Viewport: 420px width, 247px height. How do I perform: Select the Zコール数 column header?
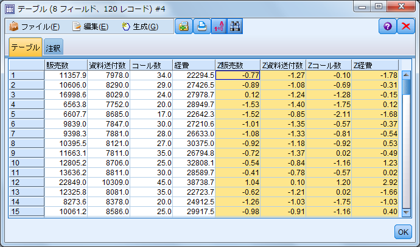tap(329, 65)
